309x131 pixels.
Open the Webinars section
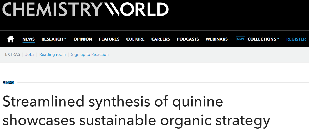(217, 39)
